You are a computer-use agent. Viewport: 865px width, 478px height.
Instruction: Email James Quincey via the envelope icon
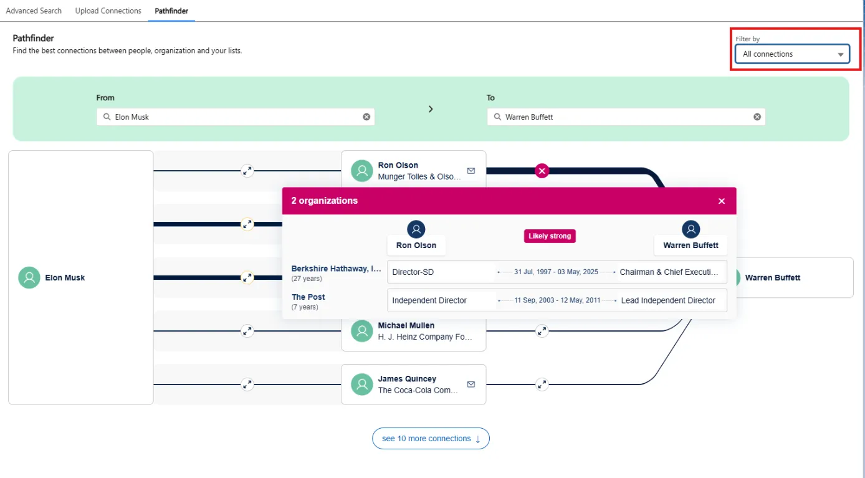click(x=471, y=385)
